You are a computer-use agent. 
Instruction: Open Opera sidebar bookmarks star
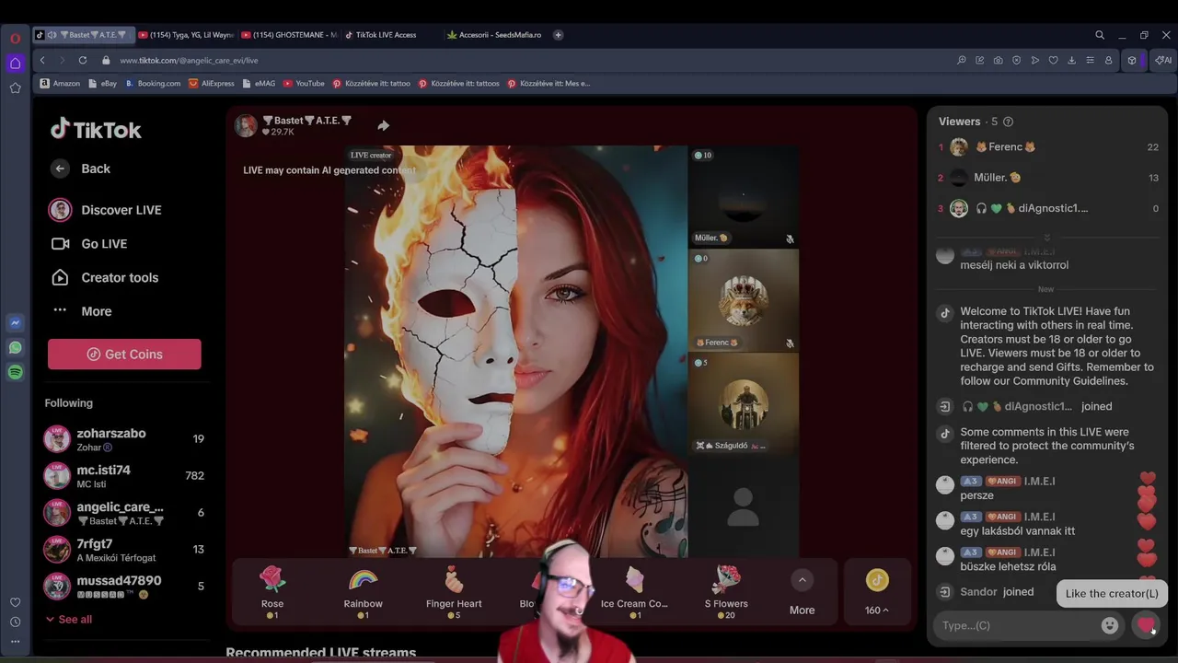15,88
